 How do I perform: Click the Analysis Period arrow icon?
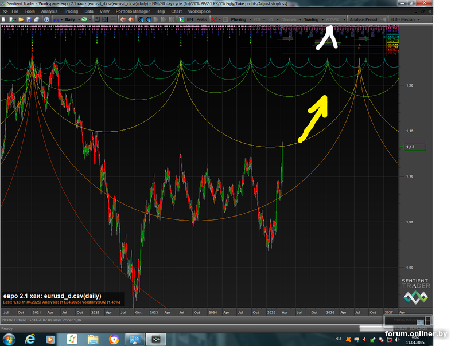383,19
